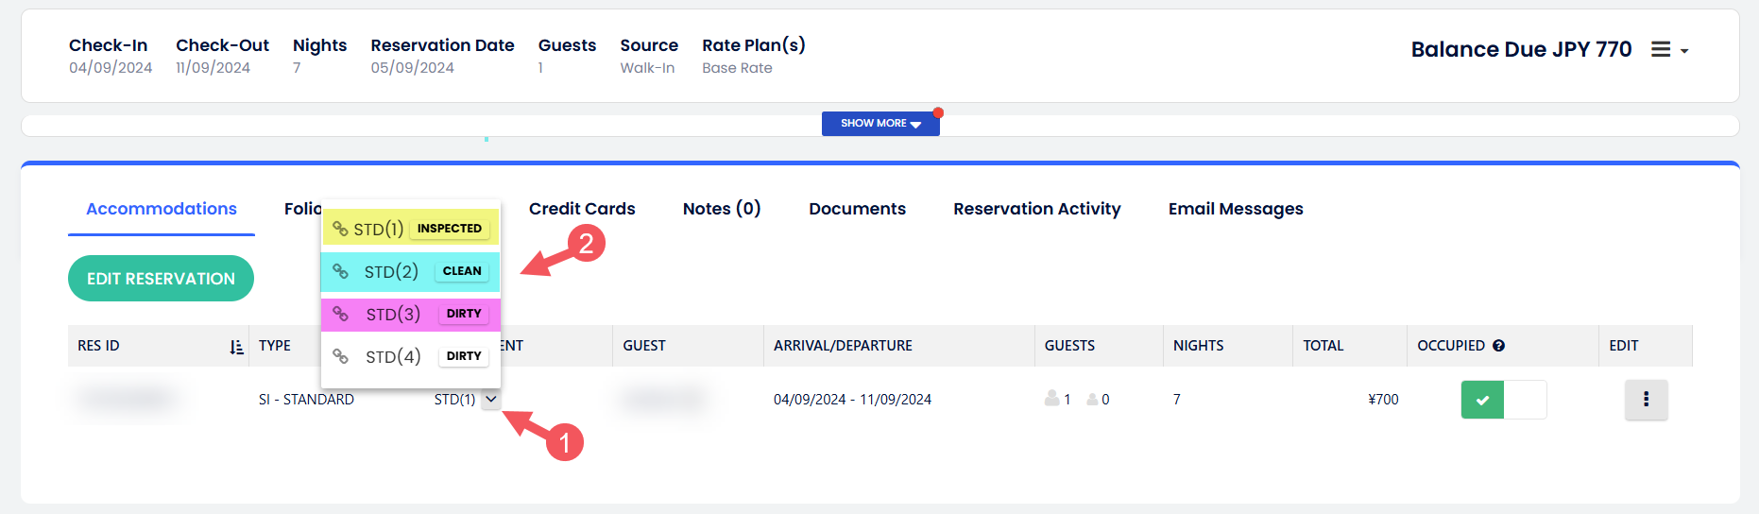The image size is (1759, 514).
Task: Select the pink STD(3) Dirty room option
Action: [393, 315]
